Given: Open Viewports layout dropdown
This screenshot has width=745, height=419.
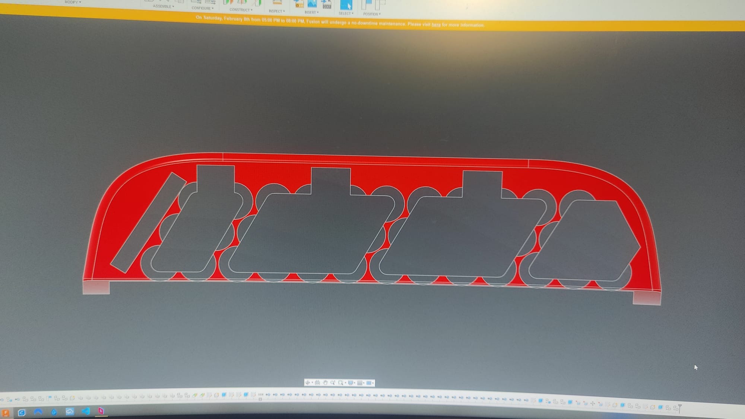Looking at the screenshot, I should pyautogui.click(x=369, y=383).
